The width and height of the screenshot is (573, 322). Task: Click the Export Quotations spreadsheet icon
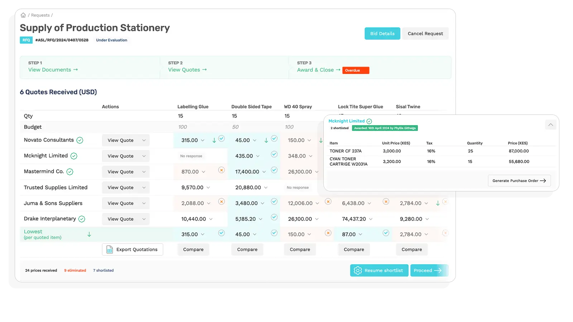[x=110, y=250]
